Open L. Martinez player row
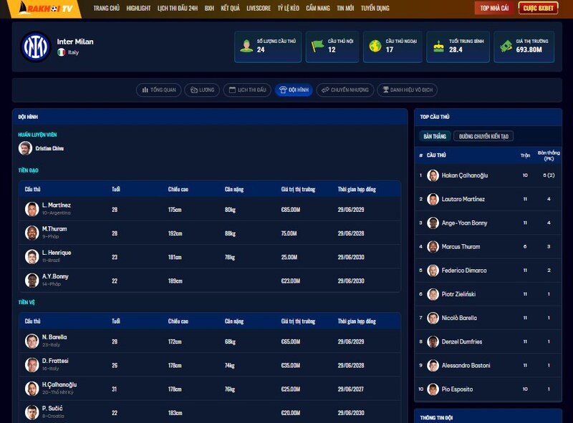Viewport: 573px width, 423px height. [56, 208]
